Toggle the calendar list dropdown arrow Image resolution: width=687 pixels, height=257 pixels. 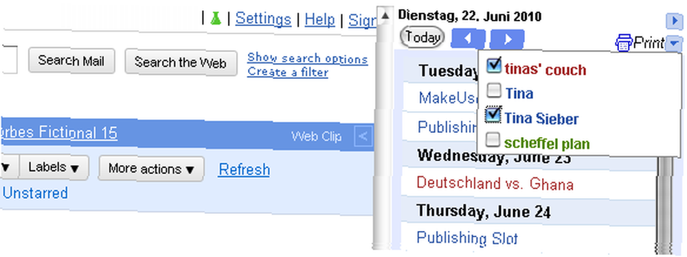(674, 43)
